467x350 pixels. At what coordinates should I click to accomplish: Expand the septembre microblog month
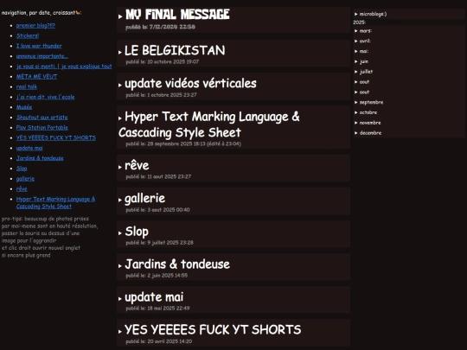tap(368, 102)
